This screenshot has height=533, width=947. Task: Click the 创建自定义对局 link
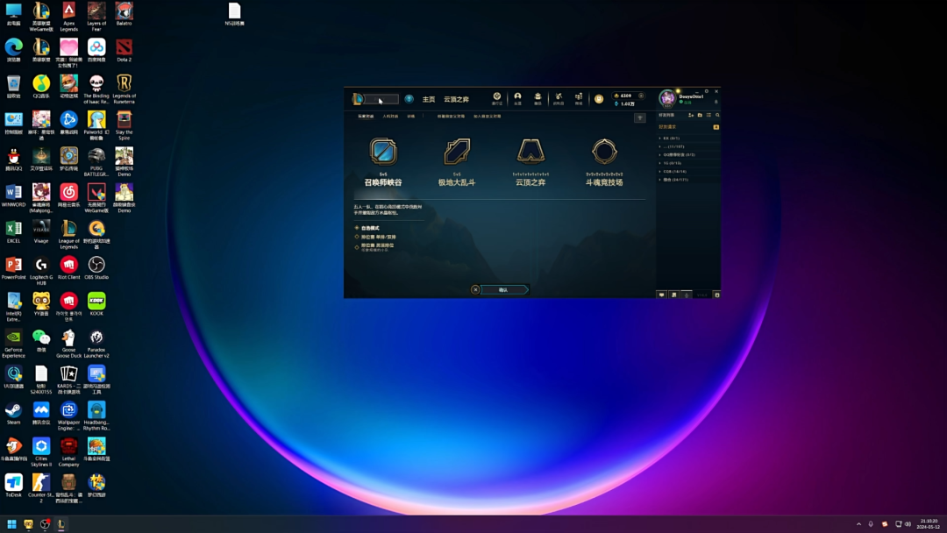(x=452, y=117)
